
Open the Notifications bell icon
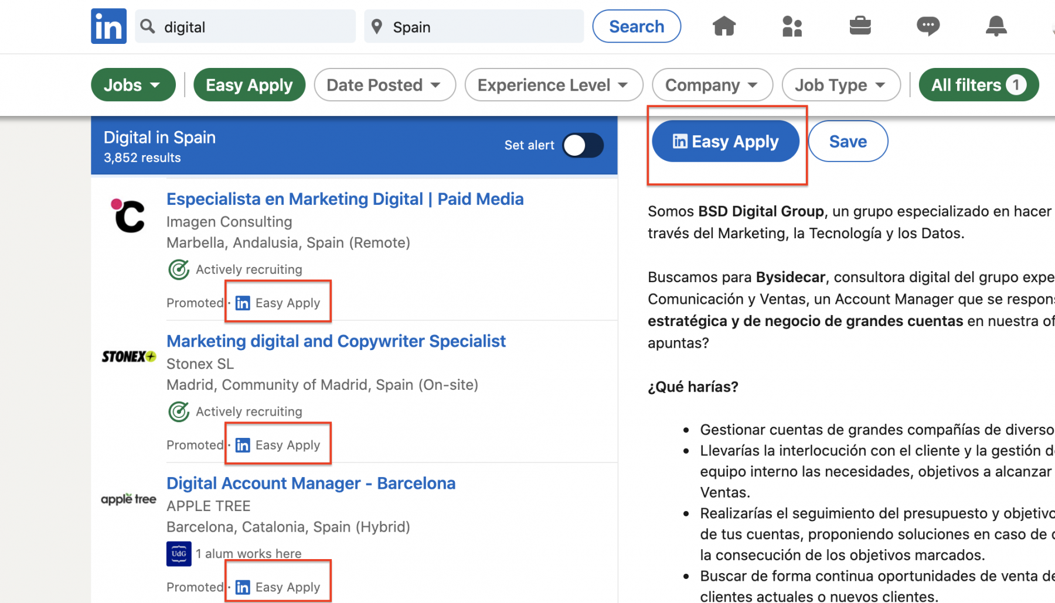[996, 26]
